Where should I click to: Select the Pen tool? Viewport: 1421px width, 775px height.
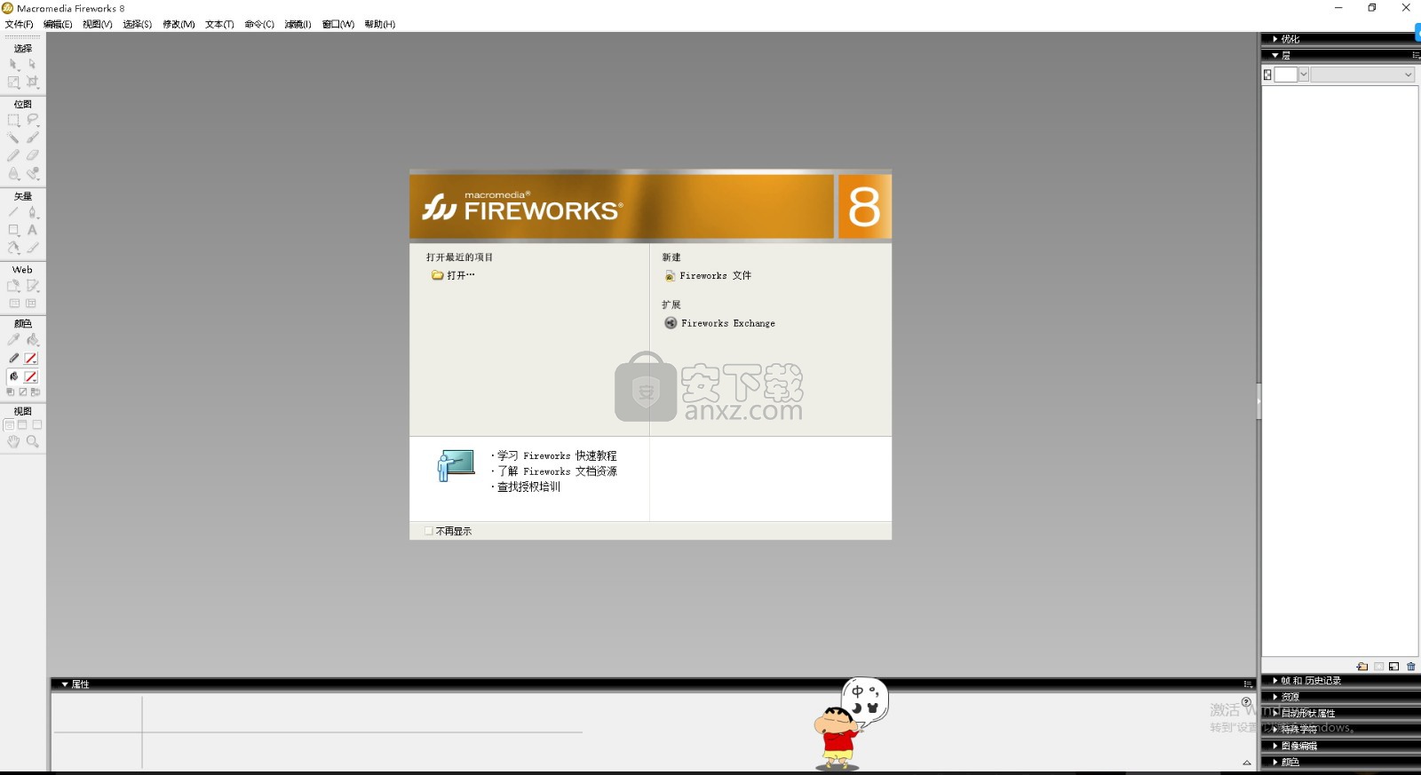(32, 212)
